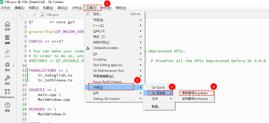This screenshot has width=269, height=123.
Task: Open the debug mode side arrow
Action: coord(13,65)
